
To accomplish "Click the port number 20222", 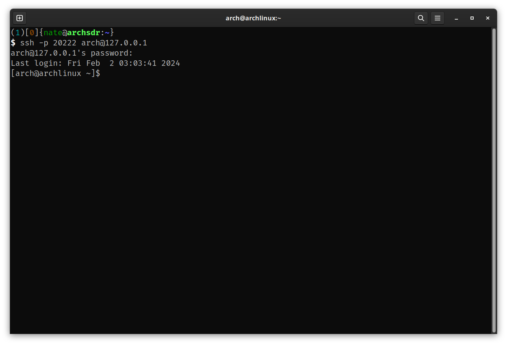I will click(64, 43).
